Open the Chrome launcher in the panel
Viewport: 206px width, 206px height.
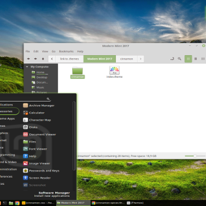[17, 203]
